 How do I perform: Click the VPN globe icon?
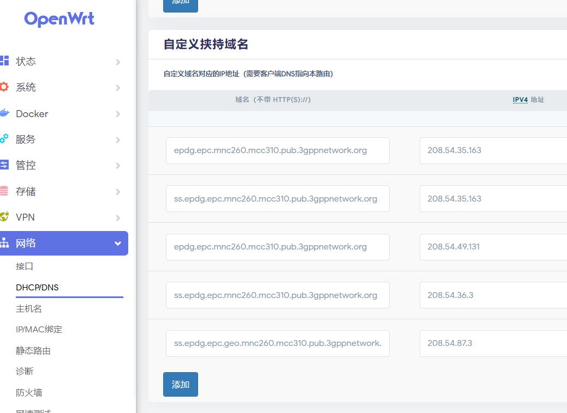click(4, 217)
